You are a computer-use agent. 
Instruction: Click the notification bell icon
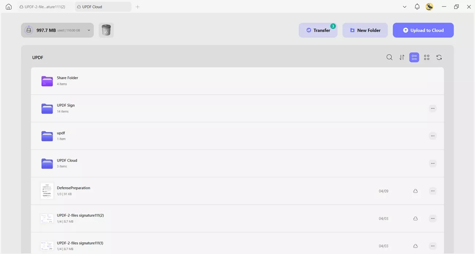pos(417,7)
